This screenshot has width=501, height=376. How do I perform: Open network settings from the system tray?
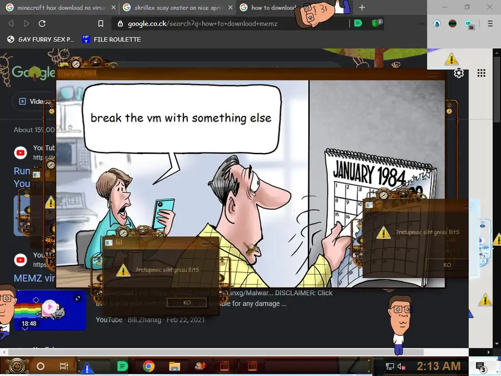point(390,366)
